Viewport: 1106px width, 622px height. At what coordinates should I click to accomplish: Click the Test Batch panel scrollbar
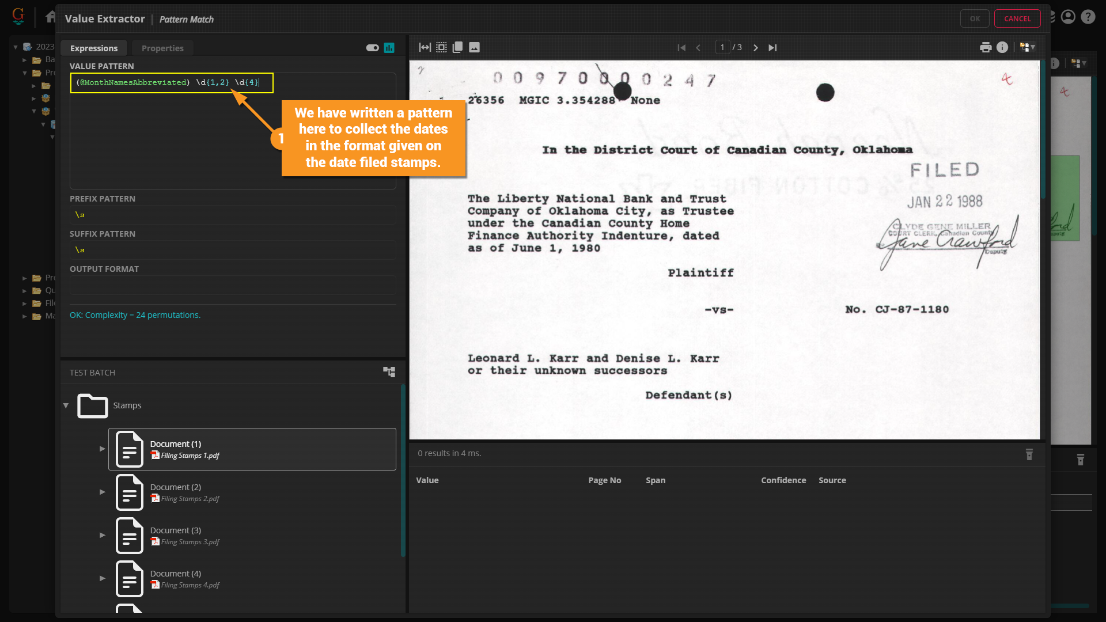[403, 469]
